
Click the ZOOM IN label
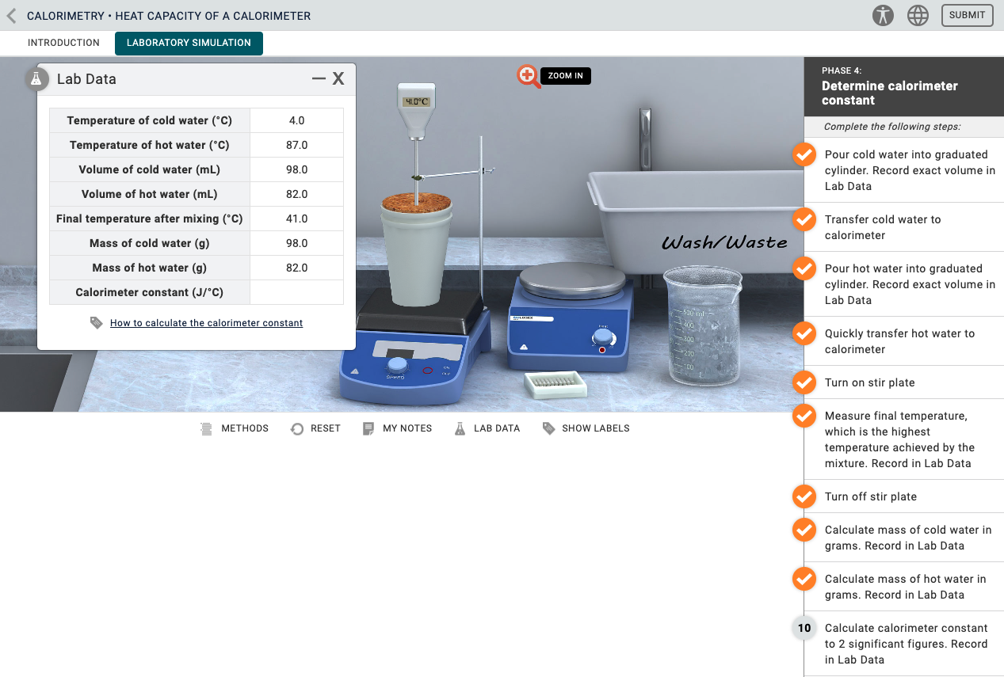pyautogui.click(x=566, y=76)
